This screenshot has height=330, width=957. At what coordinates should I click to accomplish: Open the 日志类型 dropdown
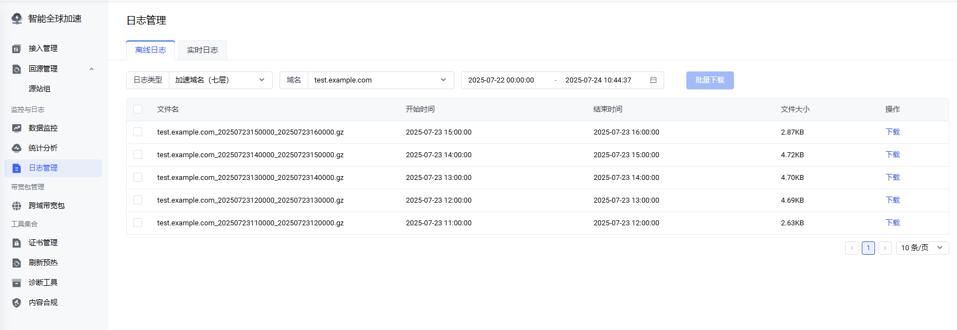point(220,80)
